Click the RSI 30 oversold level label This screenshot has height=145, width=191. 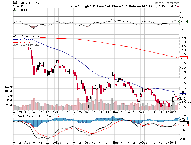[182, 26]
